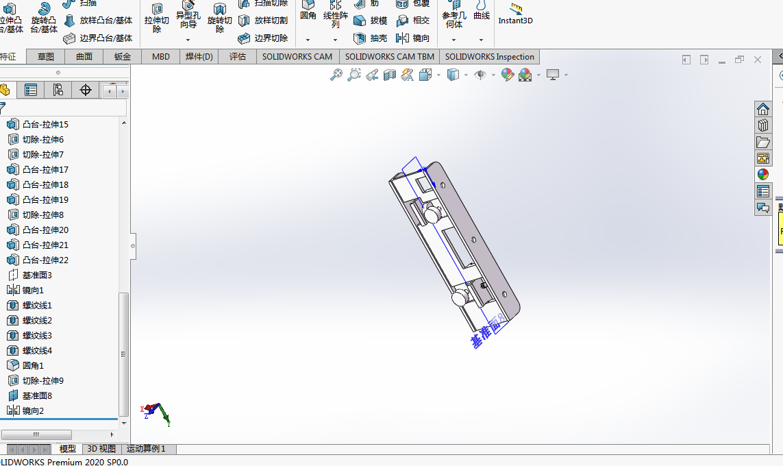
Task: Open the 评估 evaluate tab
Action: pyautogui.click(x=238, y=56)
